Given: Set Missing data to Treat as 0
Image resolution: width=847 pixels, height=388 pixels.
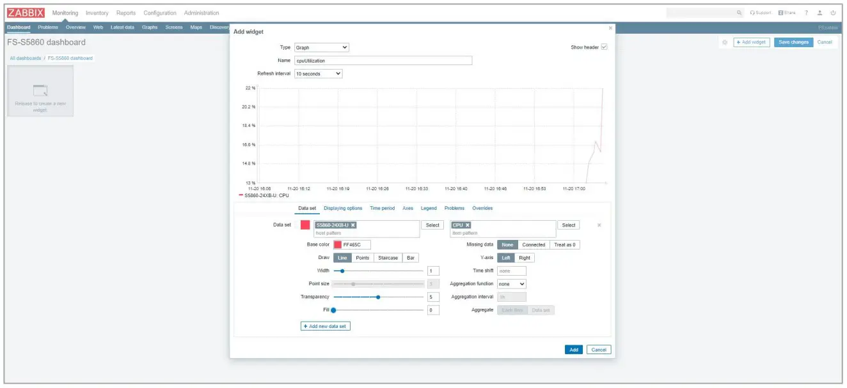Looking at the screenshot, I should (x=565, y=244).
